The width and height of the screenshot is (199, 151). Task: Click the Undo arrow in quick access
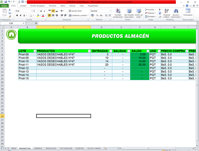[x=9, y=2]
